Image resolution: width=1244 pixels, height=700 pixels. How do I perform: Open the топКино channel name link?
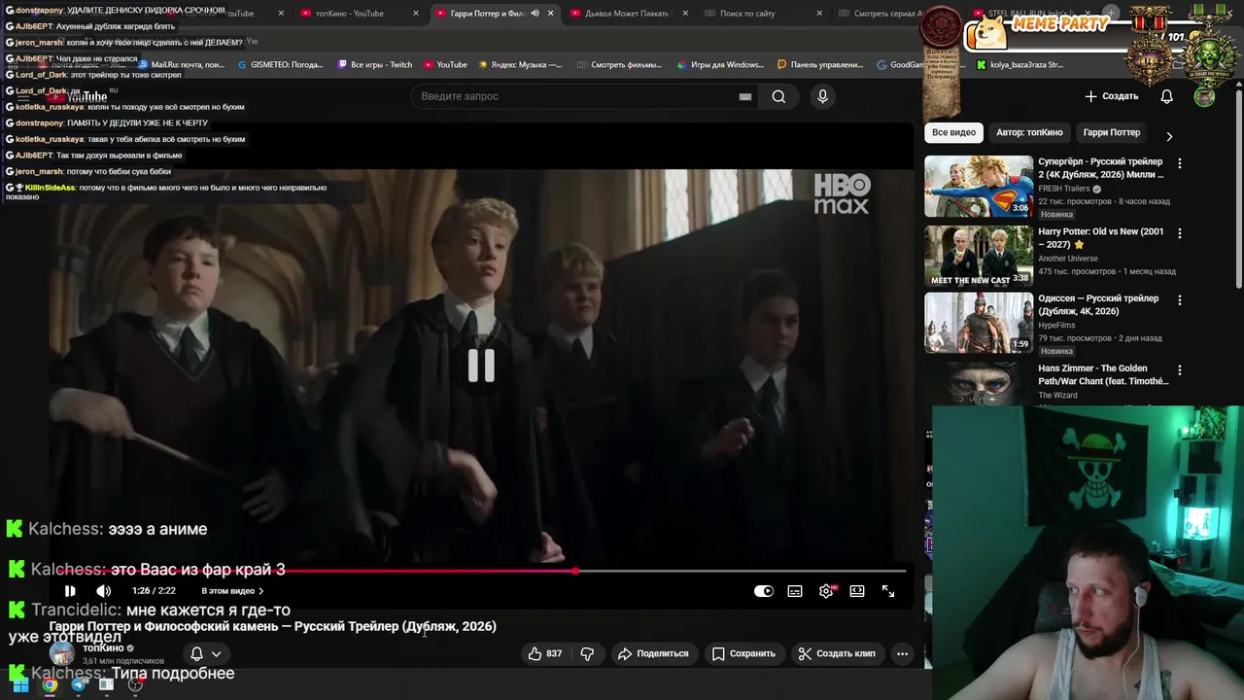(x=103, y=647)
